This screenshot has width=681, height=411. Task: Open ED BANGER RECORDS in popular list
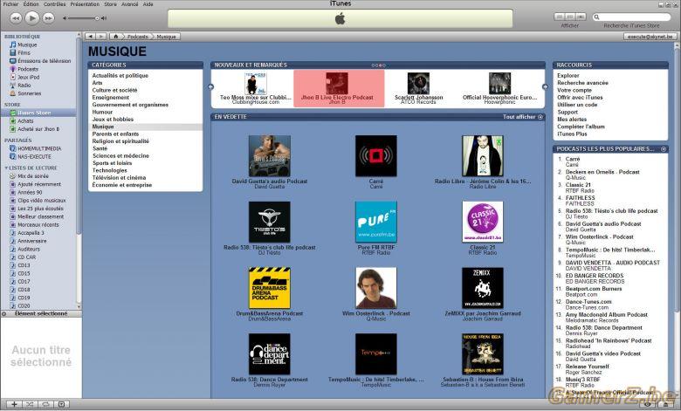pos(595,276)
